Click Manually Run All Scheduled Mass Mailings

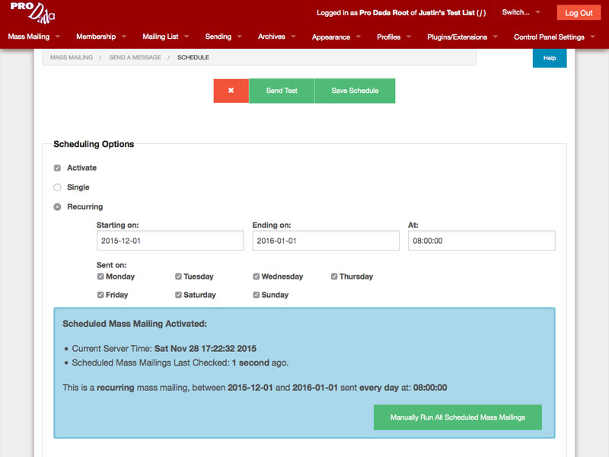pos(458,417)
